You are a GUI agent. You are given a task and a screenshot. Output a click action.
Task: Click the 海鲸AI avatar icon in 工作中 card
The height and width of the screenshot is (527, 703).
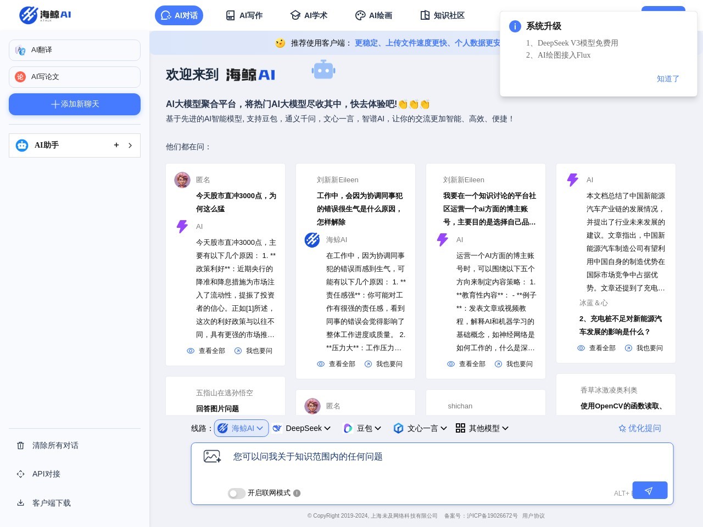(x=313, y=240)
